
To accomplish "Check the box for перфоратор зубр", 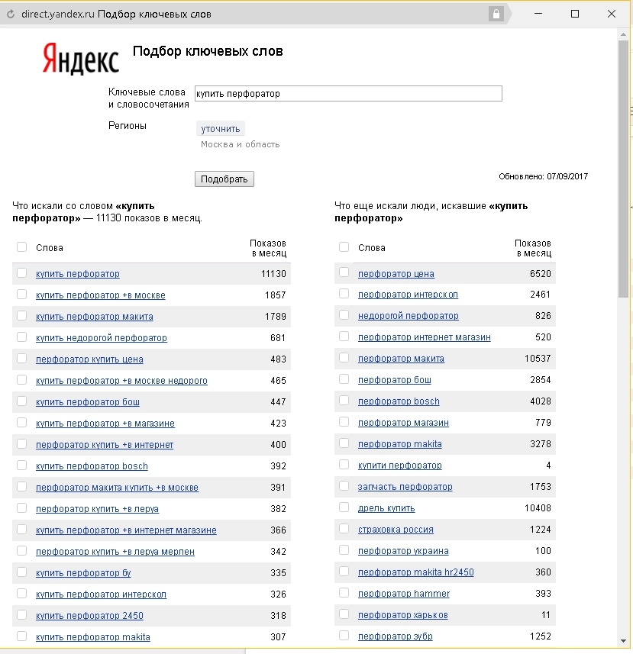I will click(x=344, y=635).
